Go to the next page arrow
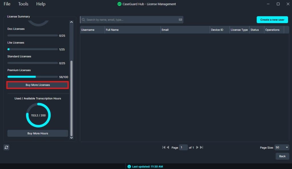The image size is (292, 169). 197,147
